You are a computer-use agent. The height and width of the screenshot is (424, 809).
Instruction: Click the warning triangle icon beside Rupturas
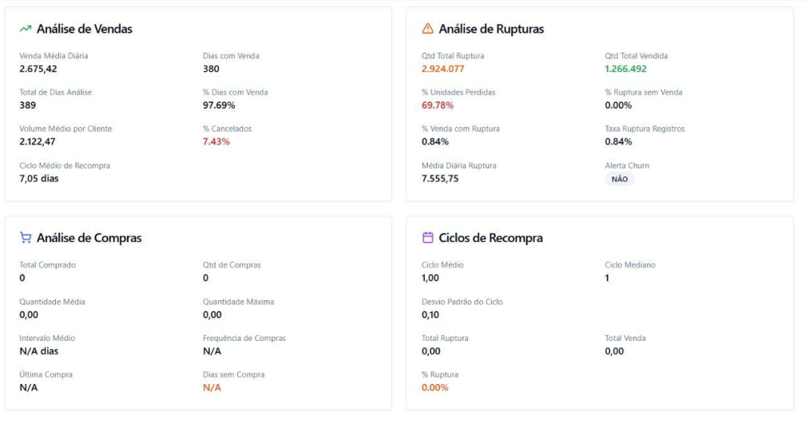(427, 29)
